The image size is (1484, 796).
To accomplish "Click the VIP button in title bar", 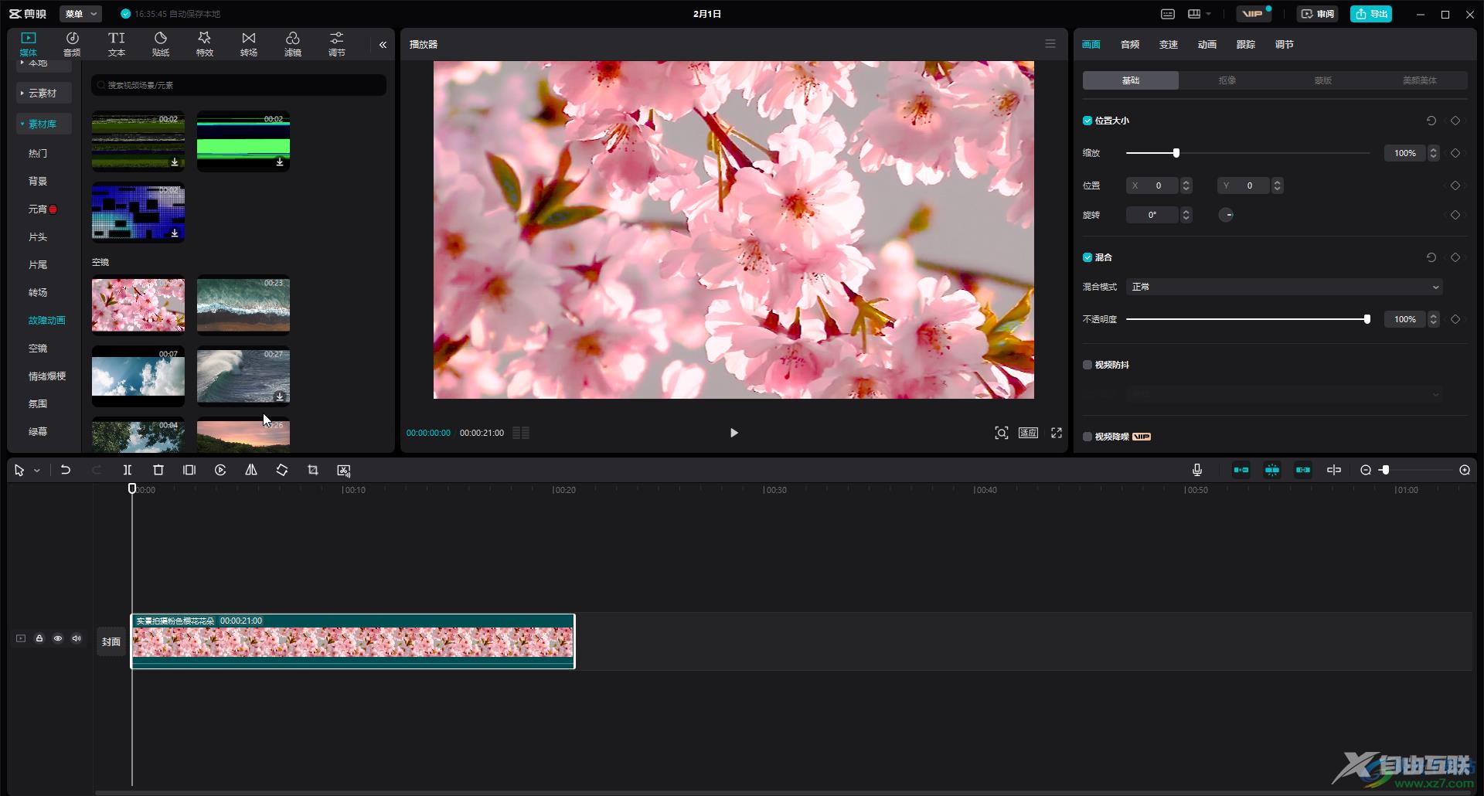I will coord(1253,14).
